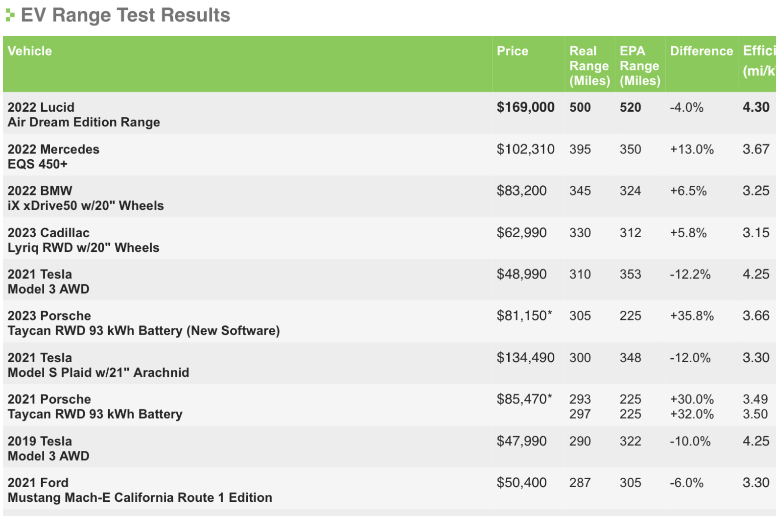The height and width of the screenshot is (516, 776).
Task: Click the 3.67 efficiency value
Action: pos(756,149)
